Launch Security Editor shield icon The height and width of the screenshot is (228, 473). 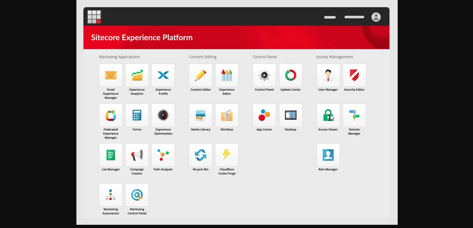[354, 75]
